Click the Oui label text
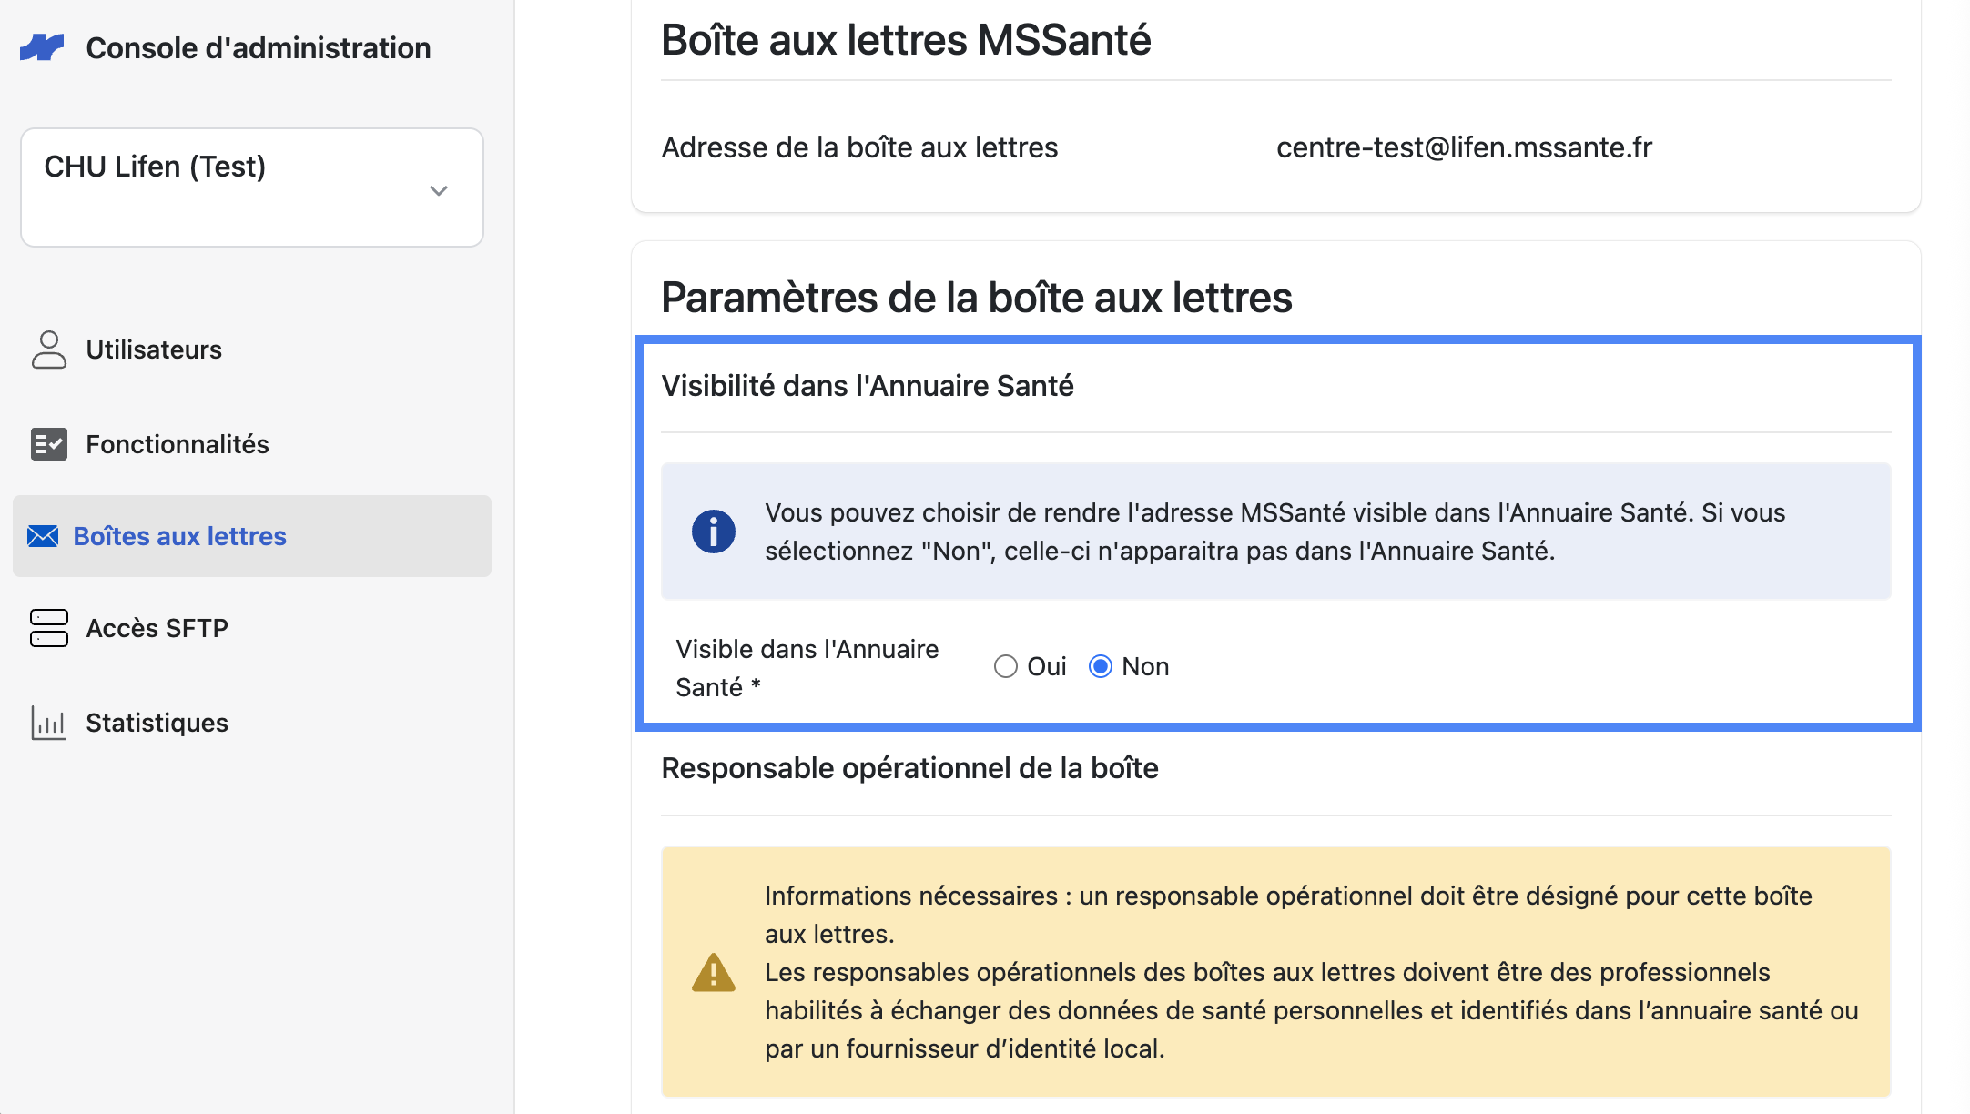Image resolution: width=1970 pixels, height=1114 pixels. pyautogui.click(x=1047, y=666)
